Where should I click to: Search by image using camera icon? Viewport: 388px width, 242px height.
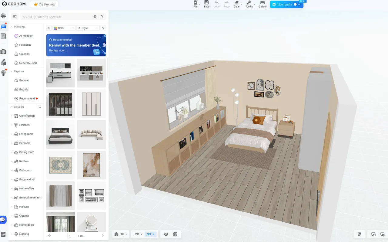pos(95,17)
